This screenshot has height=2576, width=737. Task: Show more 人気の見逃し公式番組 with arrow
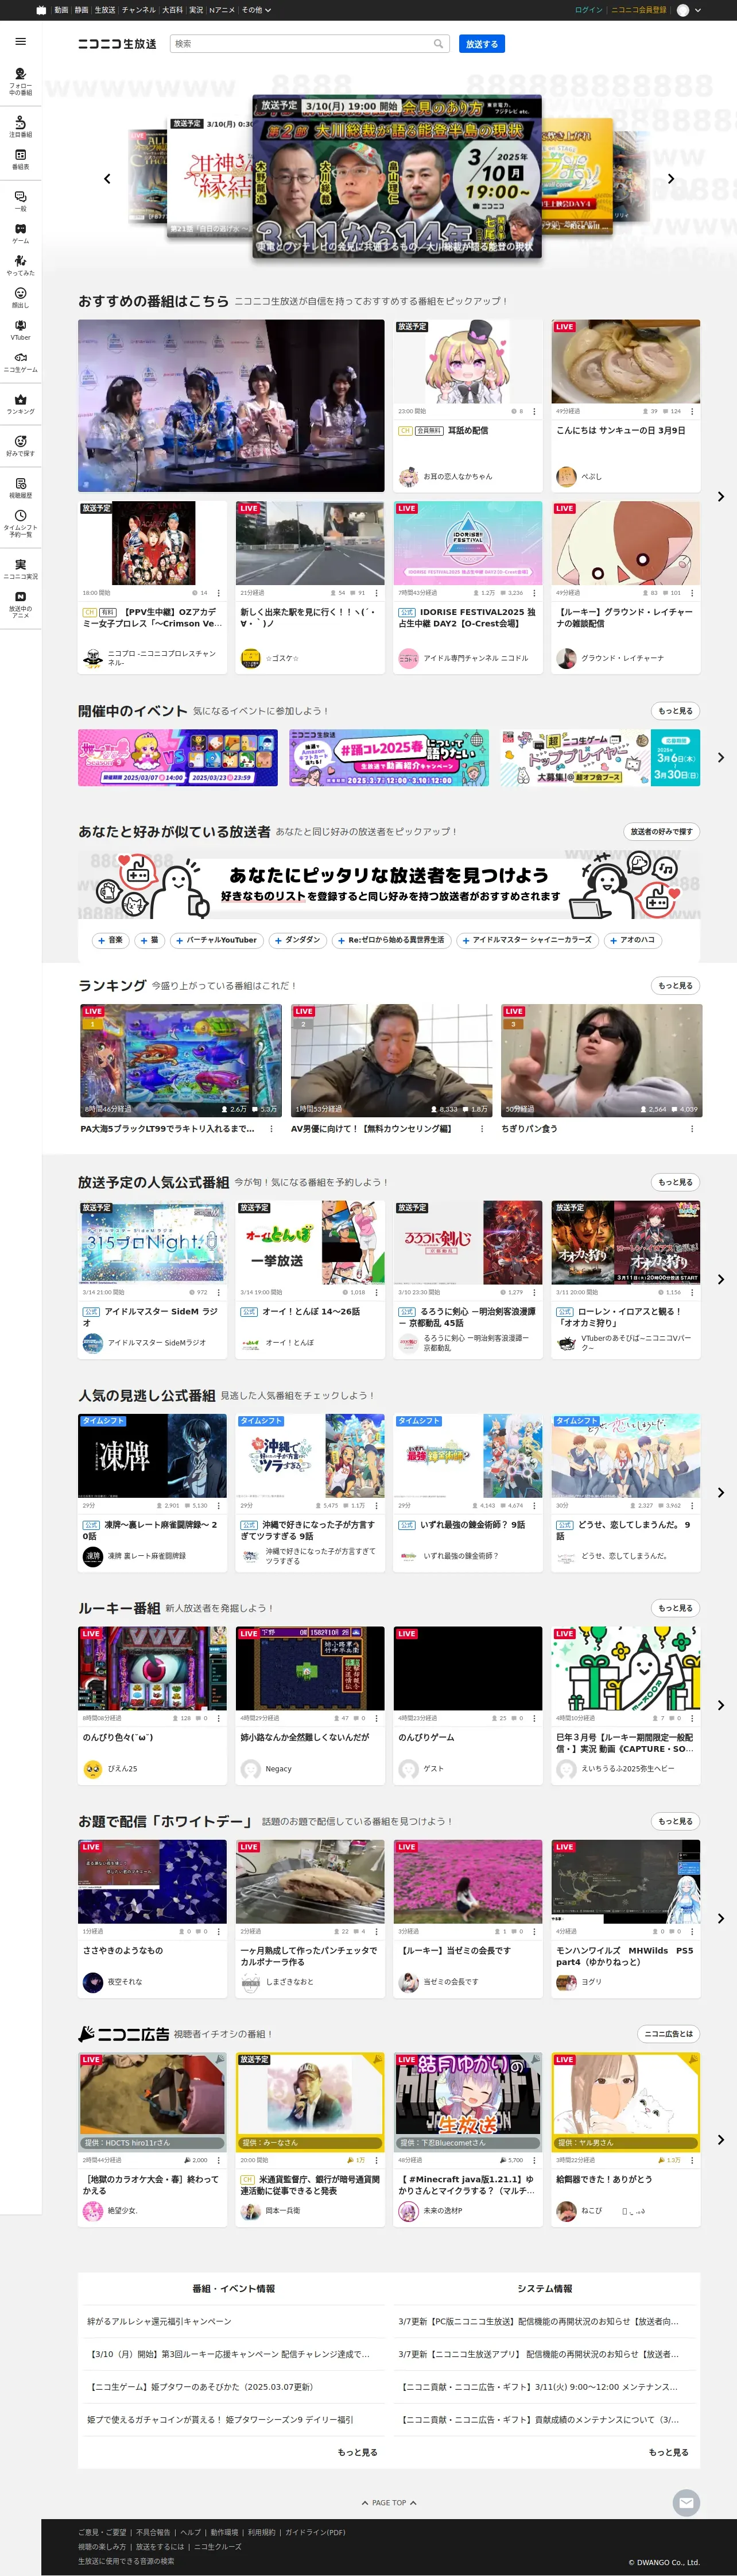point(720,1492)
